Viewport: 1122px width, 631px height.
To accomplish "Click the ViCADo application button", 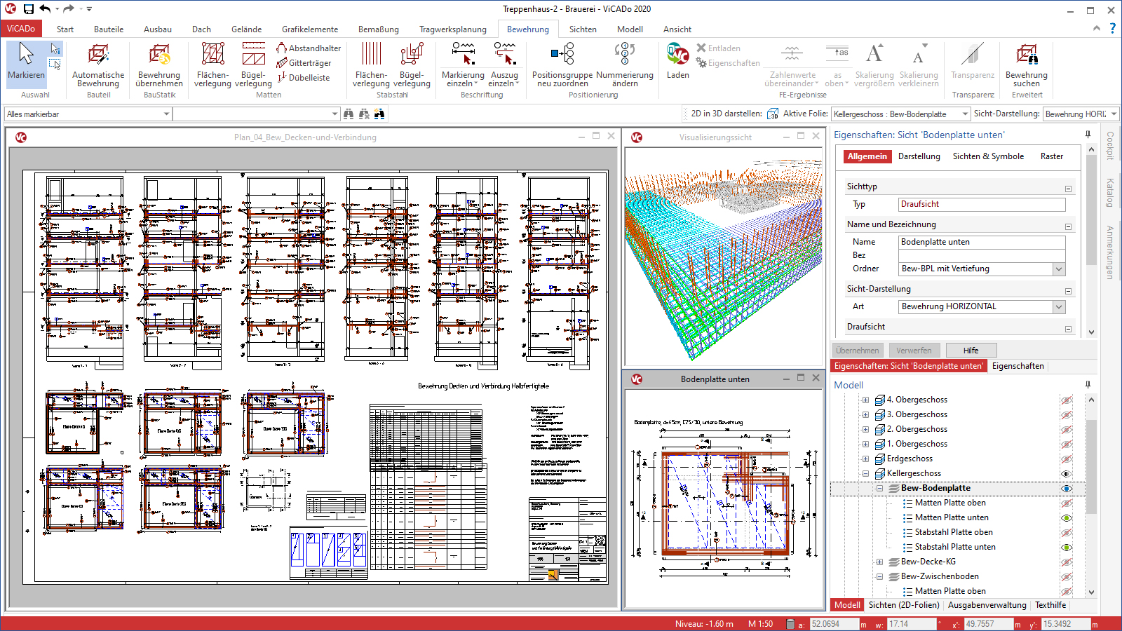I will [x=21, y=29].
